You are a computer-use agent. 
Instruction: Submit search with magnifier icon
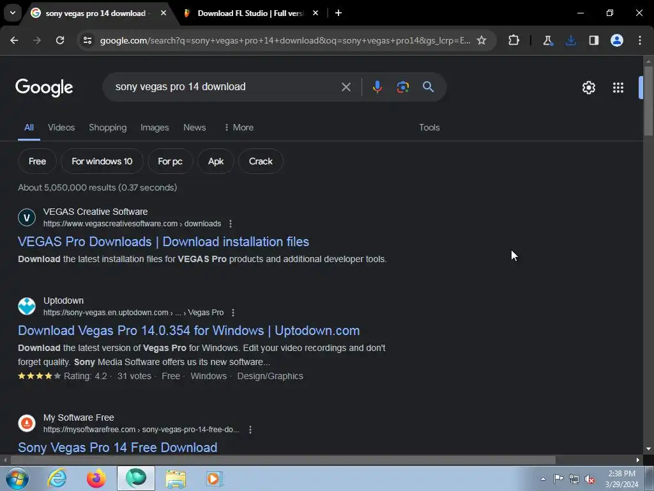[x=429, y=87]
